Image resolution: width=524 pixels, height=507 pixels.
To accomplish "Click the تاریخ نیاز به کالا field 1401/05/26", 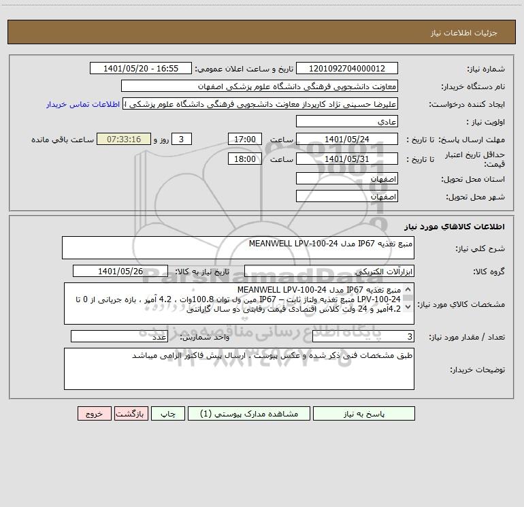I will (x=120, y=271).
